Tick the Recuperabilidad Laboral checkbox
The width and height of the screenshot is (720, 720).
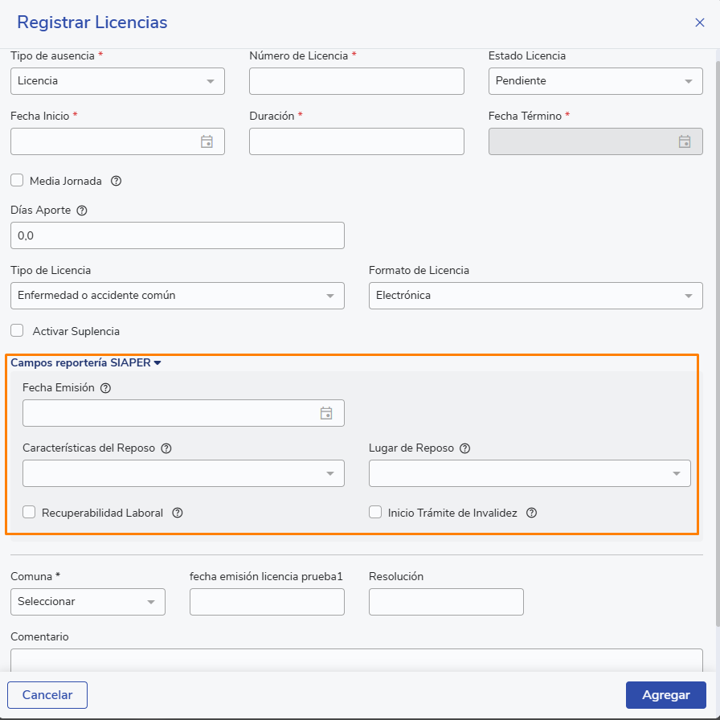(29, 512)
